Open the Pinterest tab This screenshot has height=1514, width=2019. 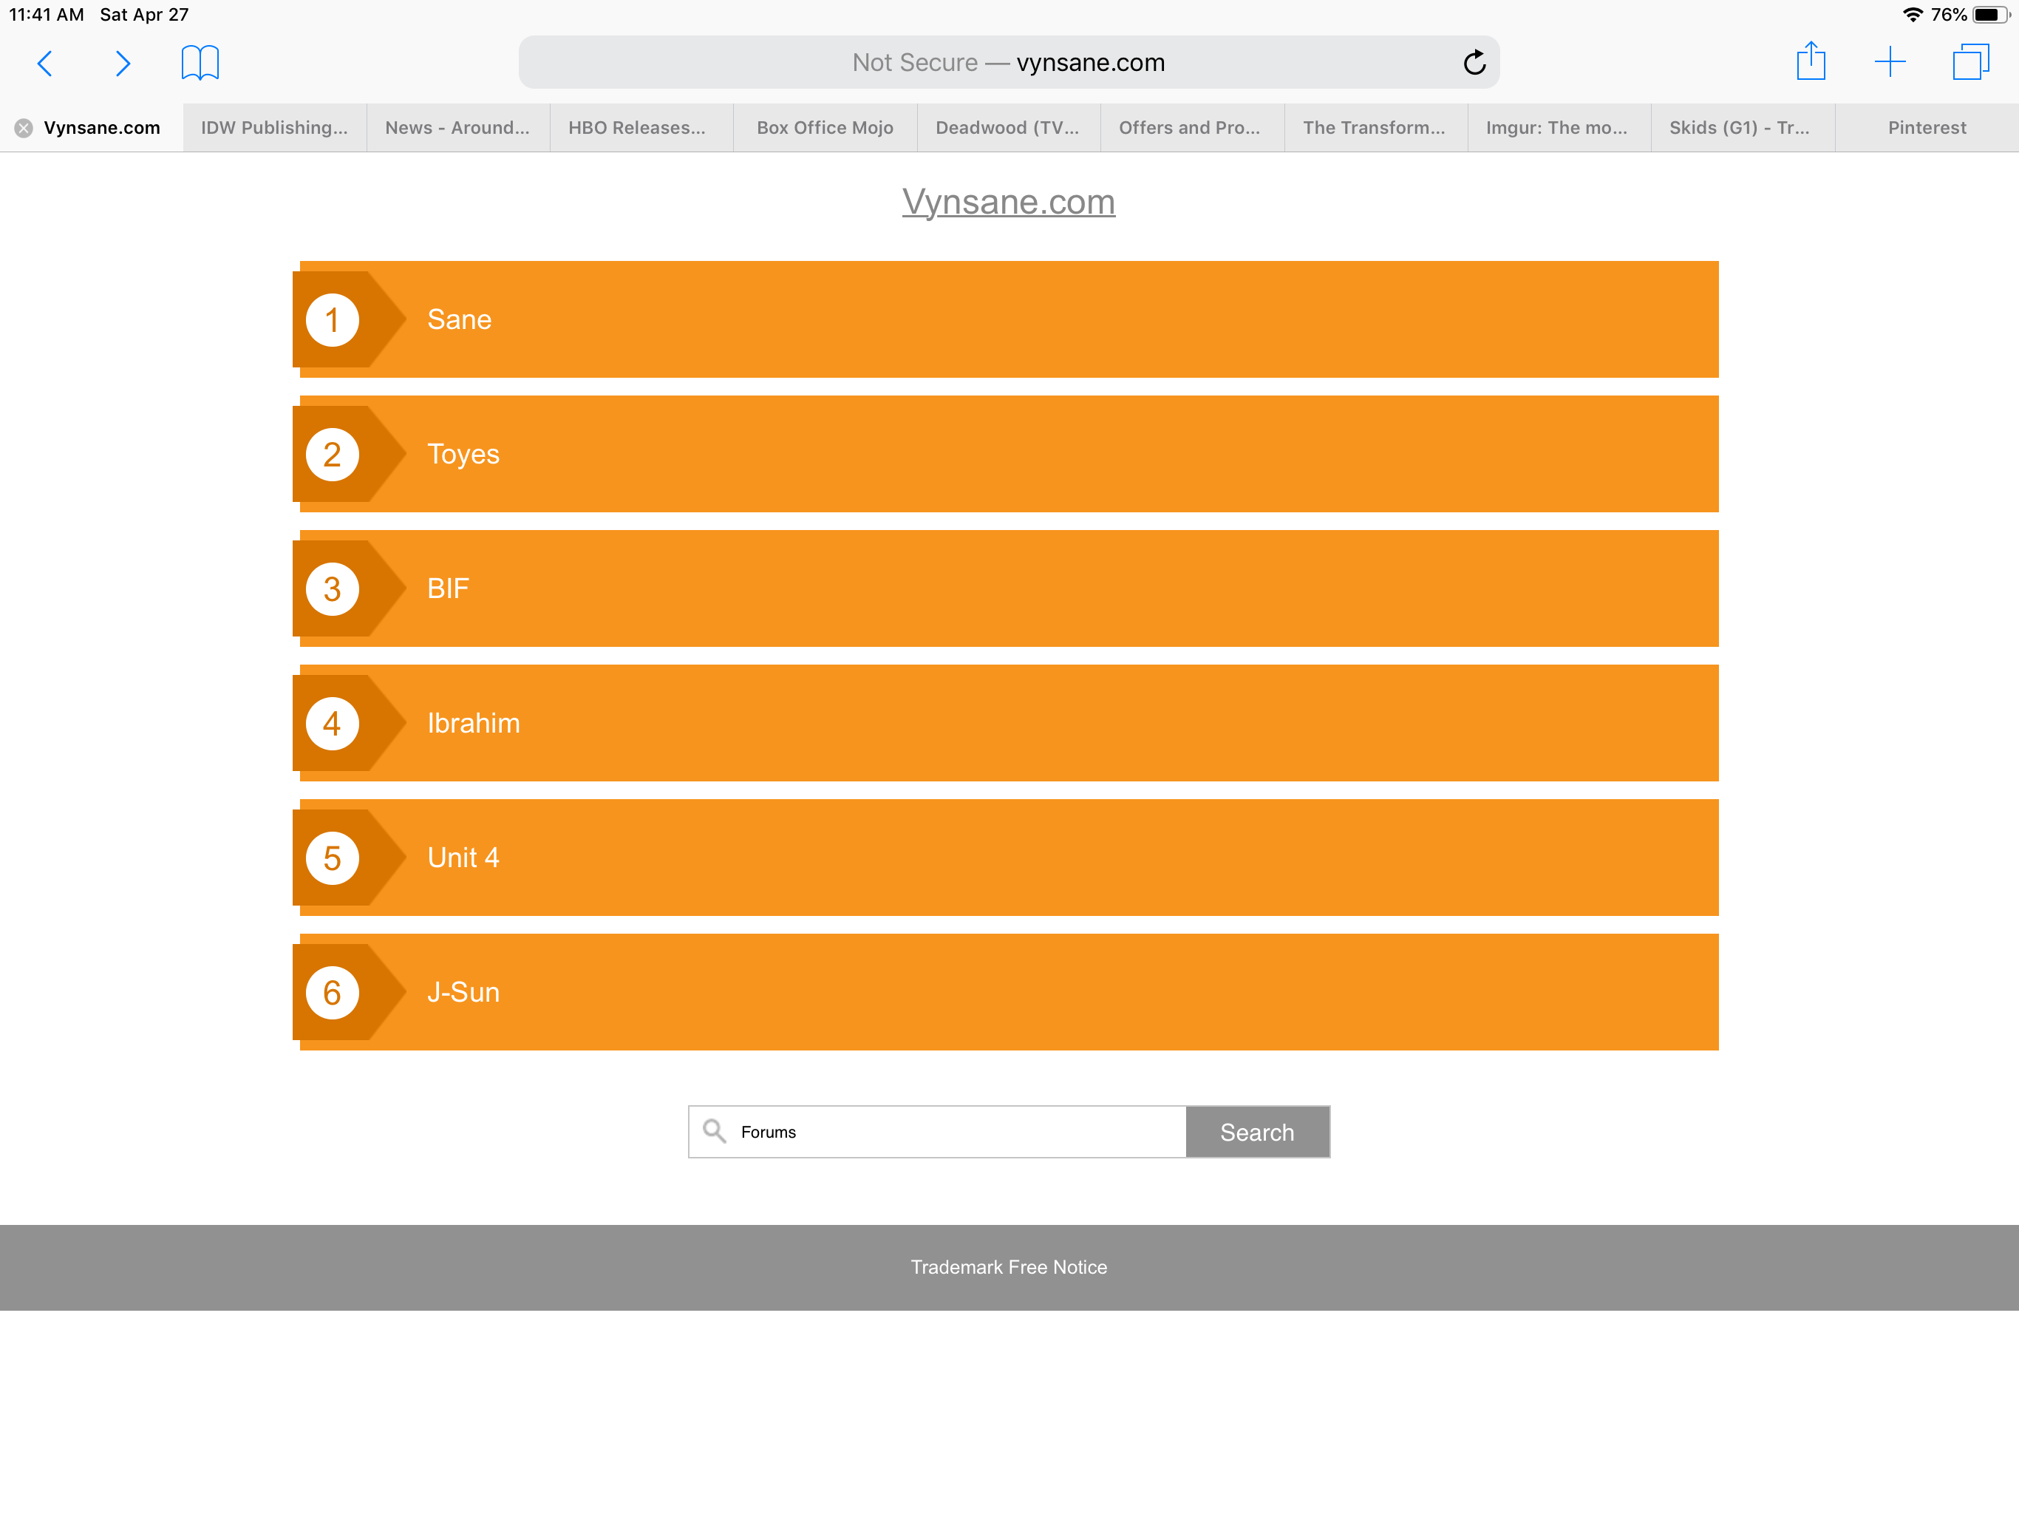click(x=1926, y=128)
